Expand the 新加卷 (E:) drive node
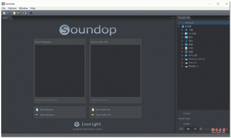Screen dimensions: 231x138 tap(182, 66)
